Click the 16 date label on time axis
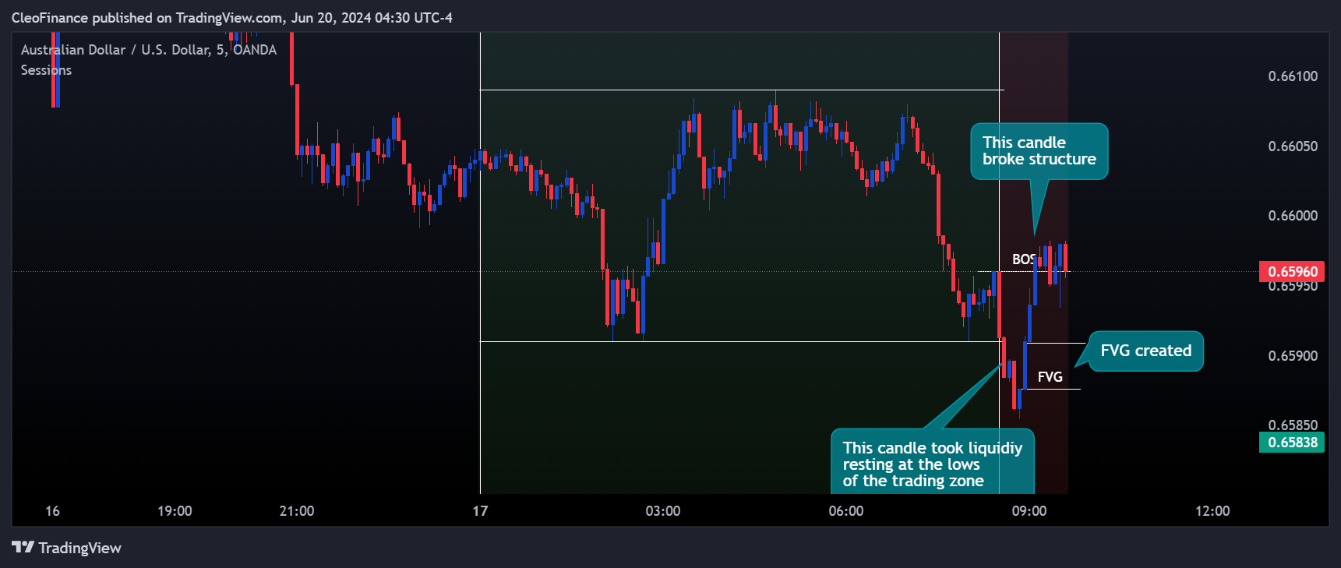The width and height of the screenshot is (1341, 568). (x=52, y=511)
